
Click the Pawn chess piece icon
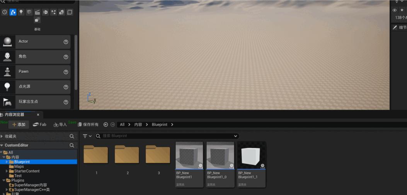point(7,72)
